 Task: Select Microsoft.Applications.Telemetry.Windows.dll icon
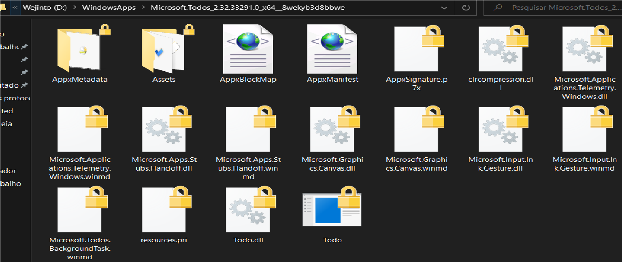pyautogui.click(x=587, y=48)
